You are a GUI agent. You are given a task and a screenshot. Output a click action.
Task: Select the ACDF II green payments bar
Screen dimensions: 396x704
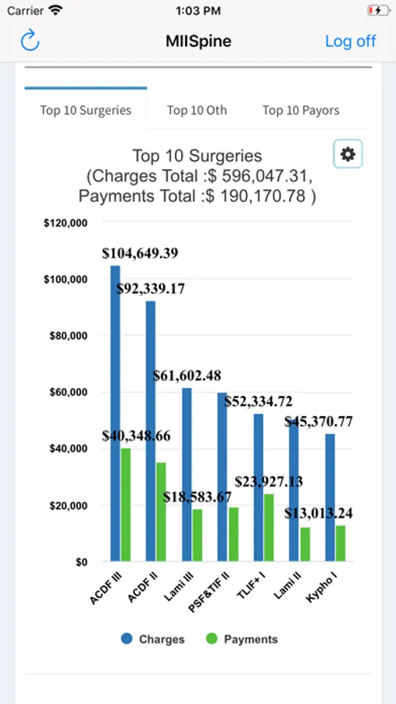[161, 512]
